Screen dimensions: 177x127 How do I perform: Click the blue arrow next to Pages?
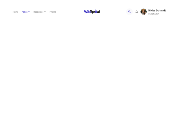pos(29,12)
